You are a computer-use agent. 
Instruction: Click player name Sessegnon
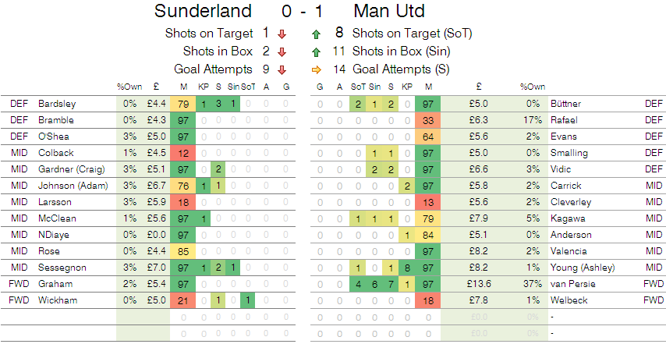click(x=62, y=268)
